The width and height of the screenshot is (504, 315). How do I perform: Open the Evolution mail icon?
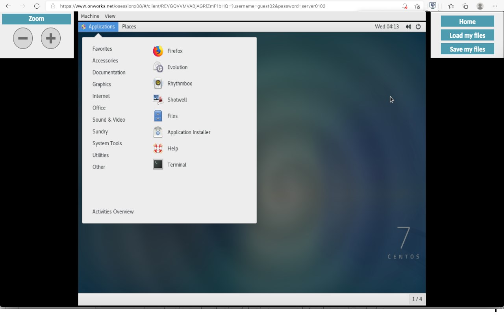pos(158,67)
